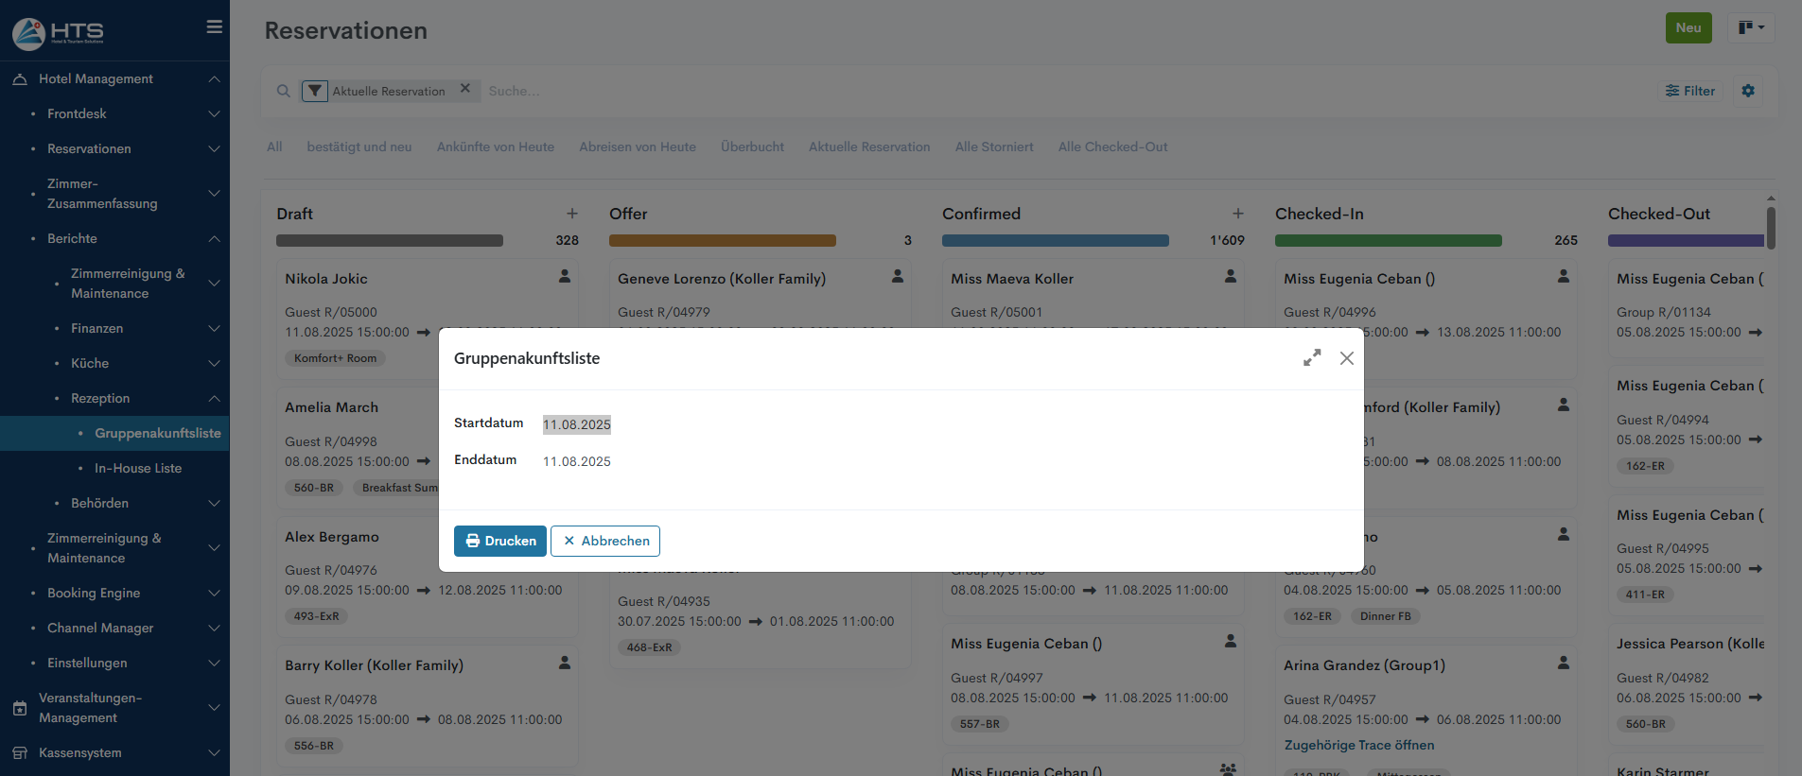Click the kanban board vertical scrollbar
This screenshot has height=776, width=1802.
coord(1771,227)
